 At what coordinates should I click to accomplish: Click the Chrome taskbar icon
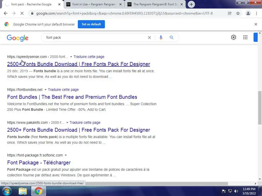pyautogui.click(x=39, y=191)
